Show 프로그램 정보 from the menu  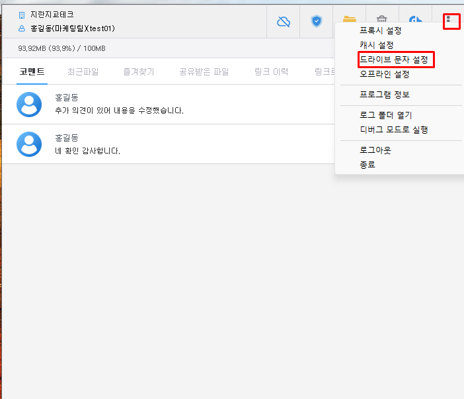coord(384,95)
